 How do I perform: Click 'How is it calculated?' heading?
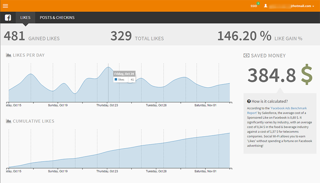(x=269, y=101)
